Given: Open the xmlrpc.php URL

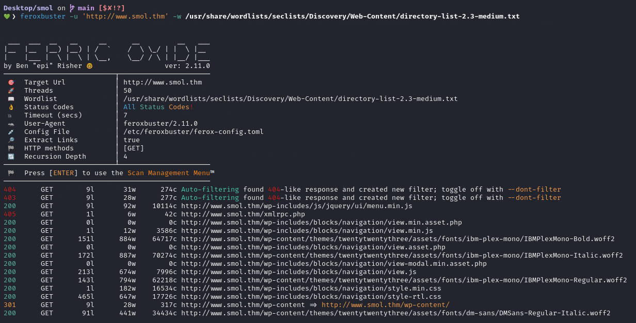Looking at the screenshot, I should coord(243,214).
